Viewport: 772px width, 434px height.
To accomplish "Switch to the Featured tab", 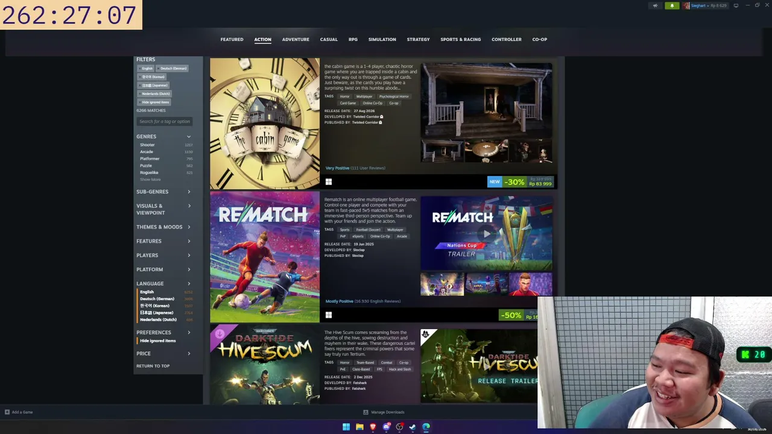I will pyautogui.click(x=232, y=40).
